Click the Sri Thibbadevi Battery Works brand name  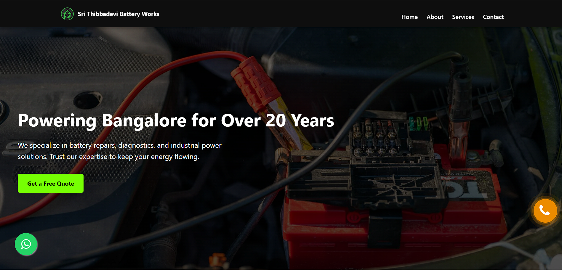coord(119,14)
